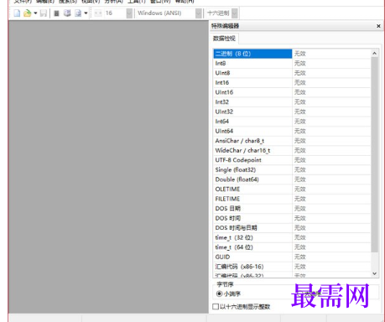Switch to the 数据检视 tab
This screenshot has width=385, height=322.
coord(224,39)
